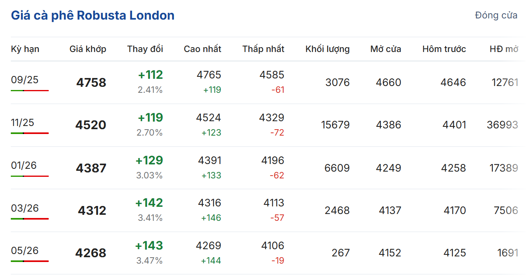Select the Hôm trước column header
528x276 pixels.
tap(444, 49)
